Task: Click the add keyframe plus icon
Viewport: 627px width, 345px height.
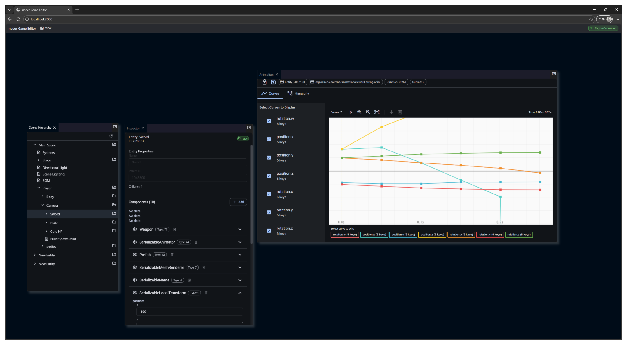Action: [392, 112]
